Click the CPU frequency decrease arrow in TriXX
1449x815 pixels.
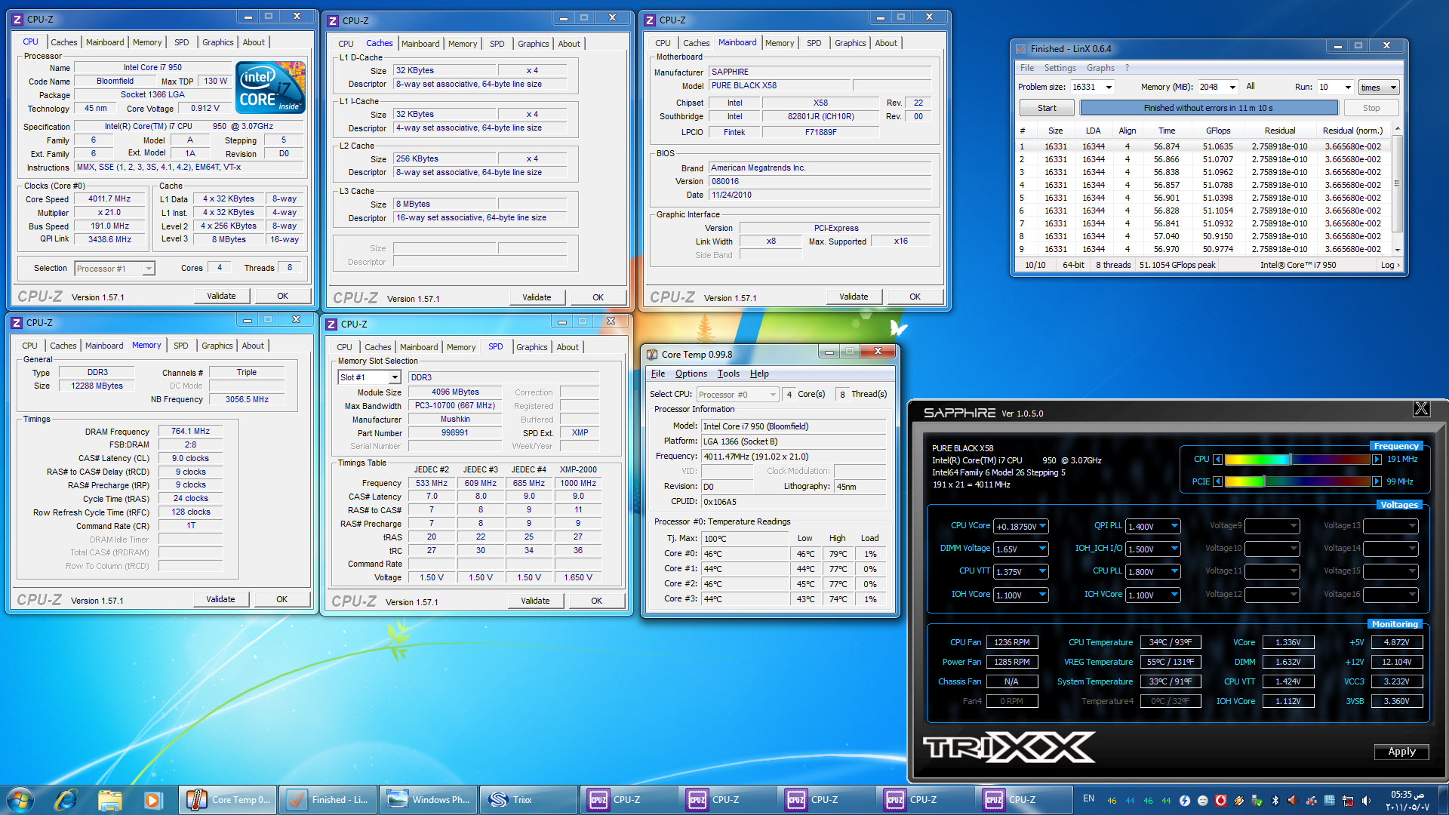click(x=1217, y=459)
